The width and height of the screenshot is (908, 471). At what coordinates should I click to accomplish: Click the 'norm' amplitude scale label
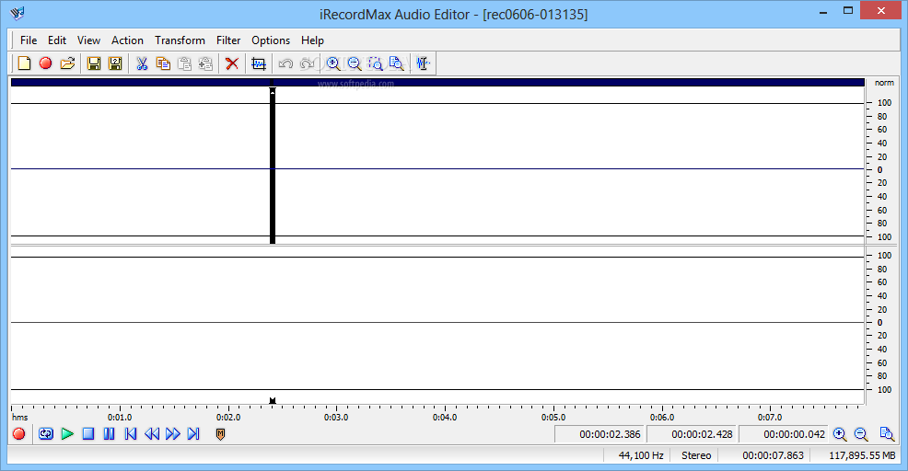coord(884,83)
